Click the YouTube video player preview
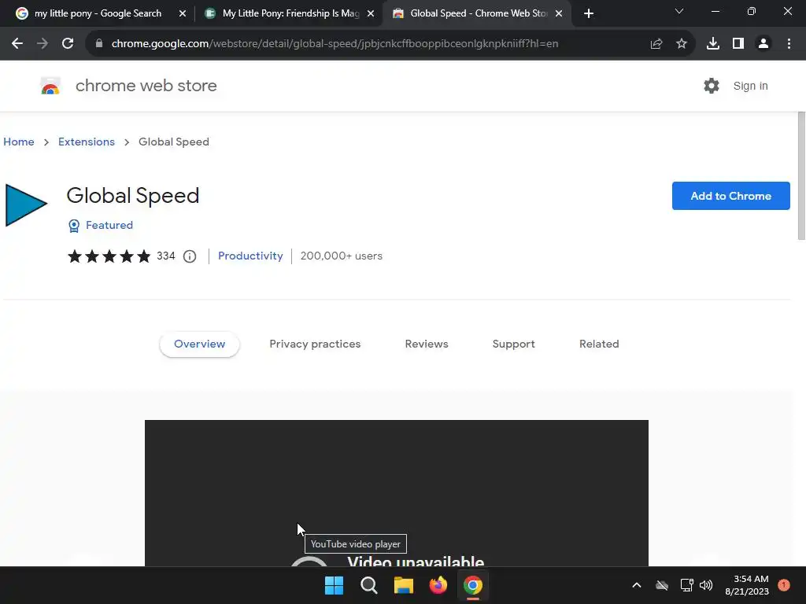 397,493
